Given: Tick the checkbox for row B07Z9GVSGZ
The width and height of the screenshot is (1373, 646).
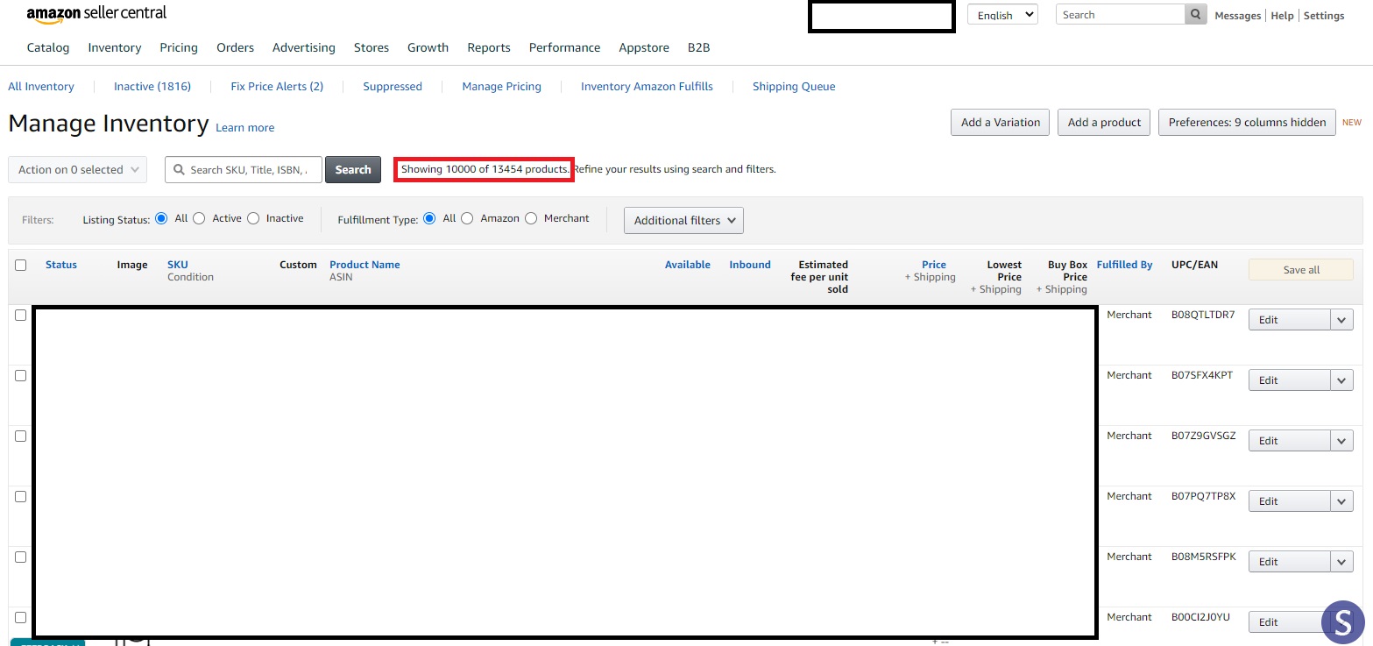Looking at the screenshot, I should coord(21,437).
